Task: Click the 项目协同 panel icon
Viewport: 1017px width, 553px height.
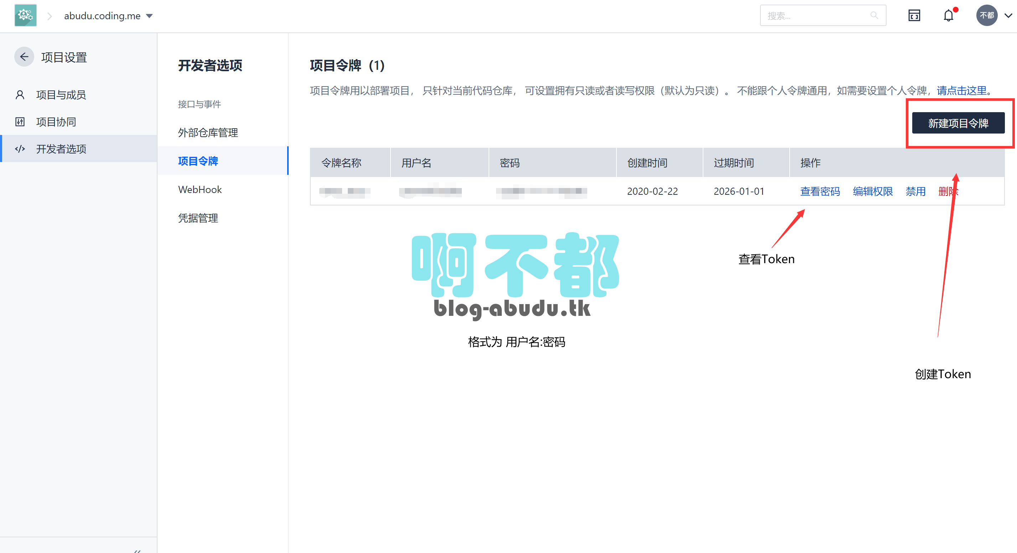Action: coord(20,122)
